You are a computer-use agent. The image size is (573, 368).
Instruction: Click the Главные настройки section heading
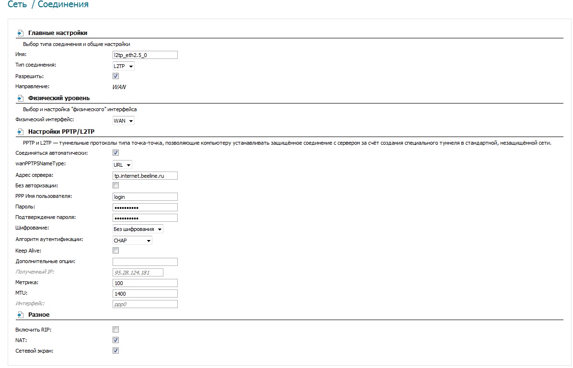pos(58,33)
